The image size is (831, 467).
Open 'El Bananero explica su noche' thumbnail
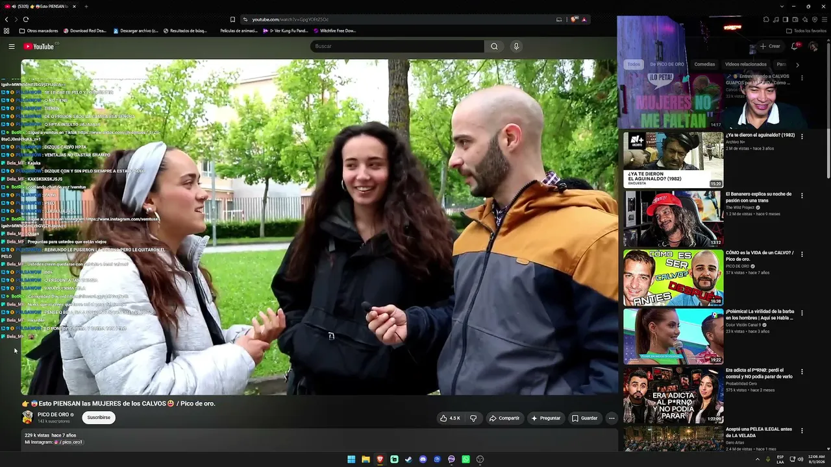point(673,219)
